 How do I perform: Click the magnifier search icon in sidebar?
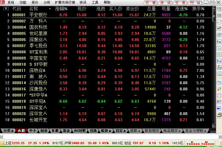(x=219, y=74)
